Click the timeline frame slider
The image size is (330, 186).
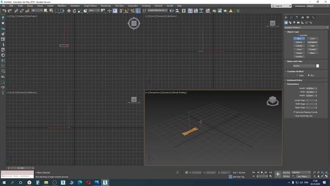pos(21,168)
